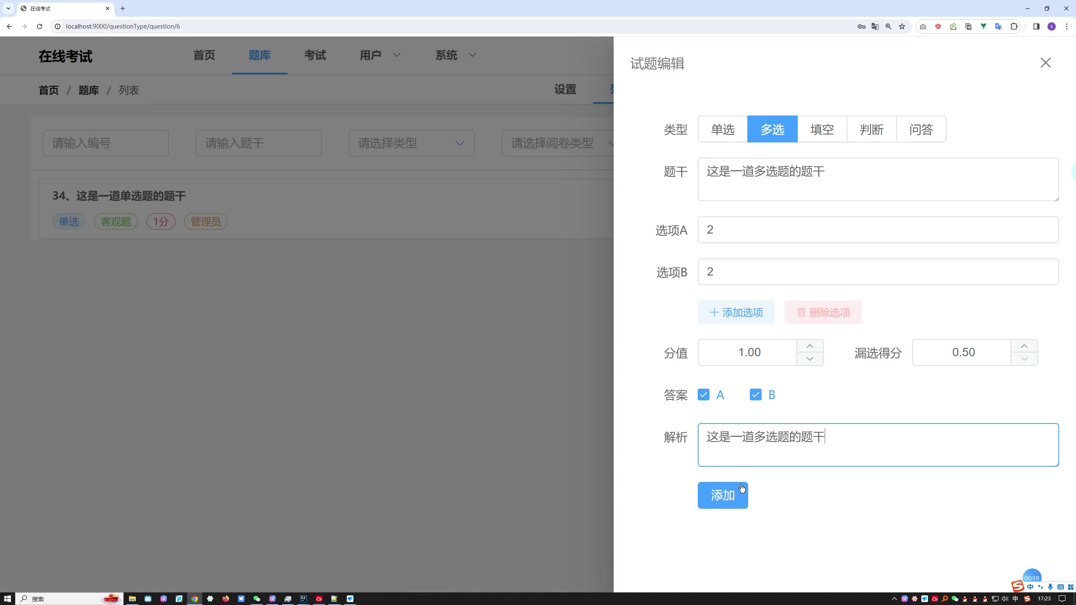The image size is (1076, 605).
Task: Open the 请选择阅卷类型 dropdown
Action: point(558,143)
